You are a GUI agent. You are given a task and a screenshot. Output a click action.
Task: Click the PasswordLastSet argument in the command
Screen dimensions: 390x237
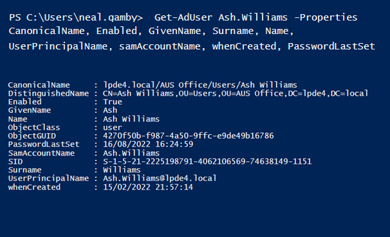(331, 46)
